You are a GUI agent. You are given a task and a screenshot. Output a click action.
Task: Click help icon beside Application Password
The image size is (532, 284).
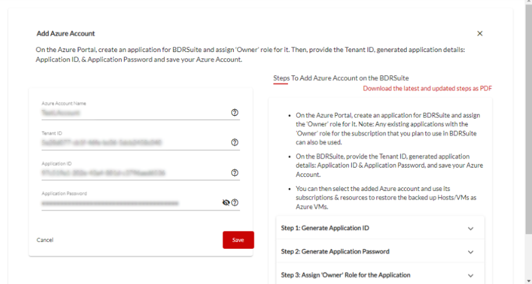pyautogui.click(x=235, y=202)
